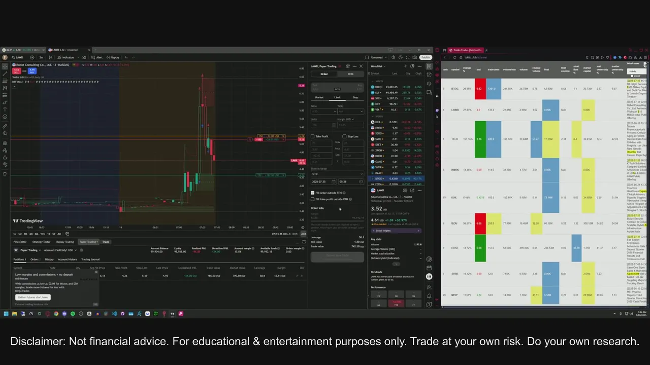Undo the last chart action
Viewport: 650px width, 365px height.
[126, 57]
